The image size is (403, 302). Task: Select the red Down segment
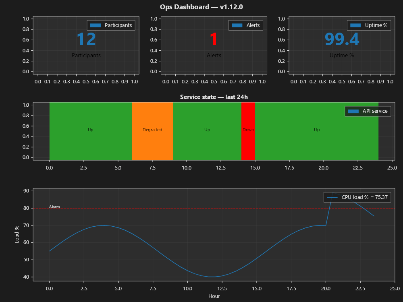click(248, 131)
